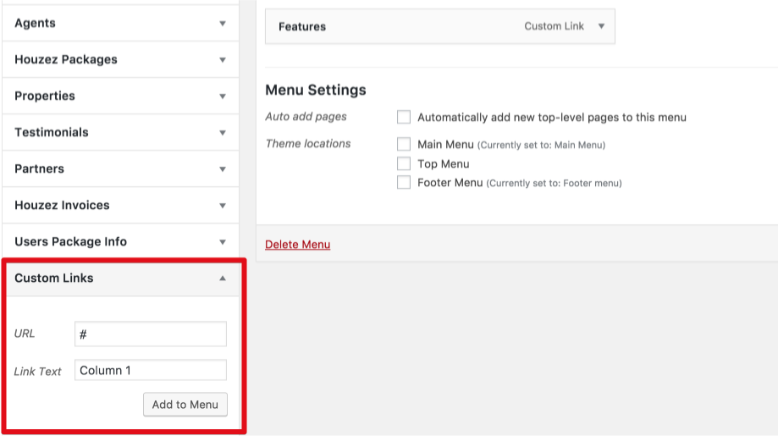This screenshot has height=436, width=778.
Task: Click the Properties panel arrow icon
Action: click(x=223, y=97)
